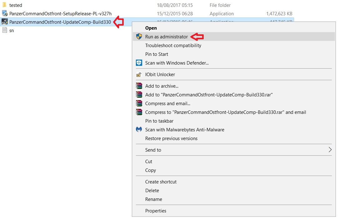Click the SetupRelease-PL-v327h installer icon
The image size is (339, 219).
point(5,13)
